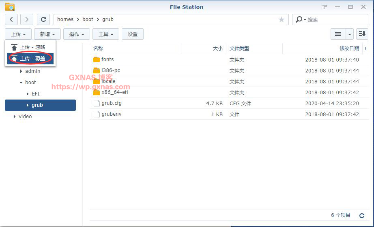Expand the EFI folder tree node
Image resolution: width=374 pixels, height=227 pixels.
(28, 94)
